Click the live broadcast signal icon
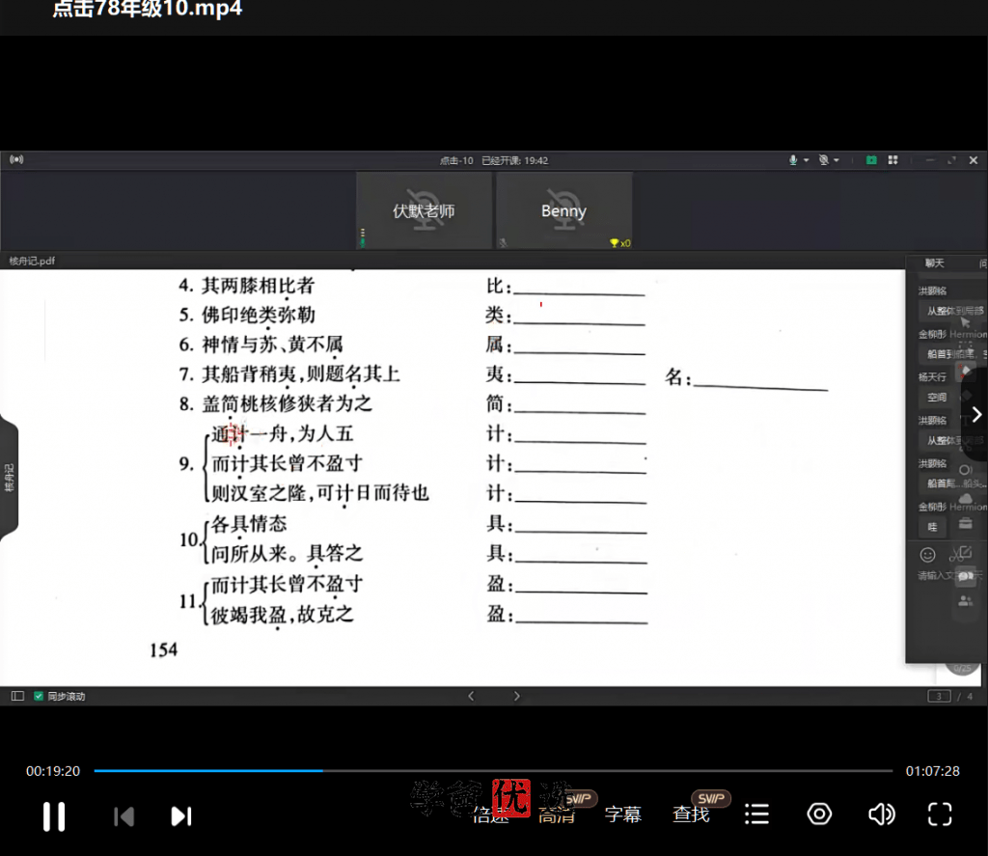Image resolution: width=988 pixels, height=856 pixels. tap(16, 159)
